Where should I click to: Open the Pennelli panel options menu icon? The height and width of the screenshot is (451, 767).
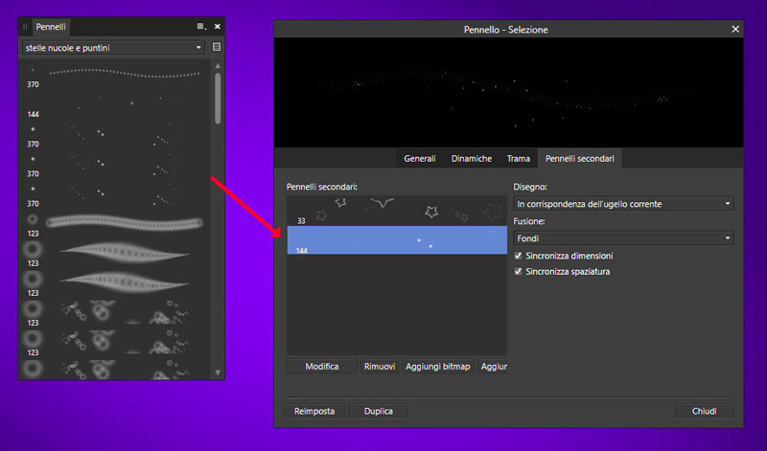[201, 27]
